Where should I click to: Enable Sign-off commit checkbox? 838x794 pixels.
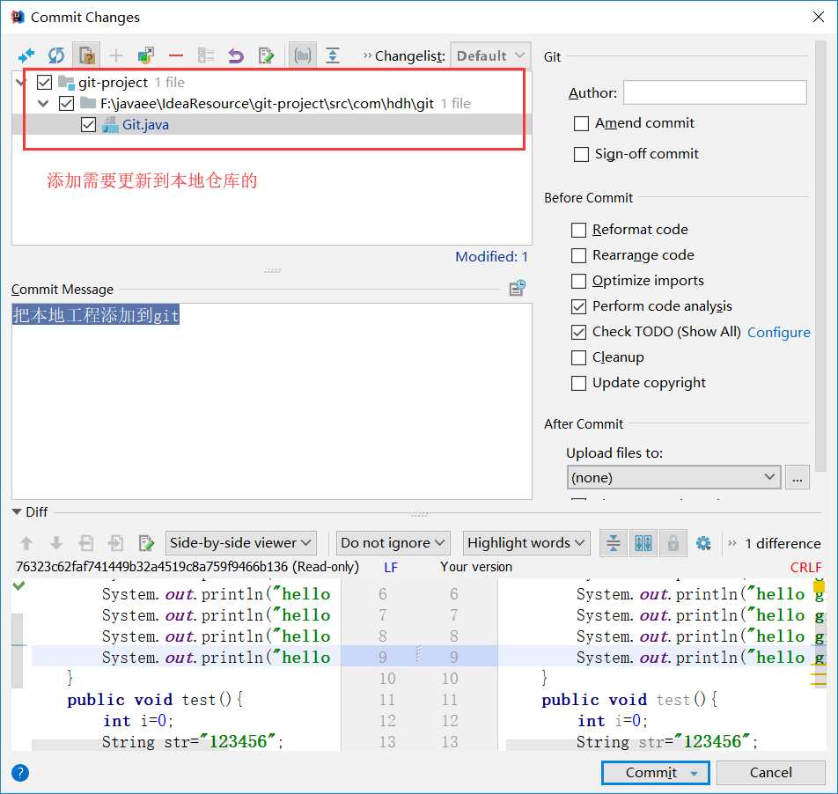click(581, 154)
